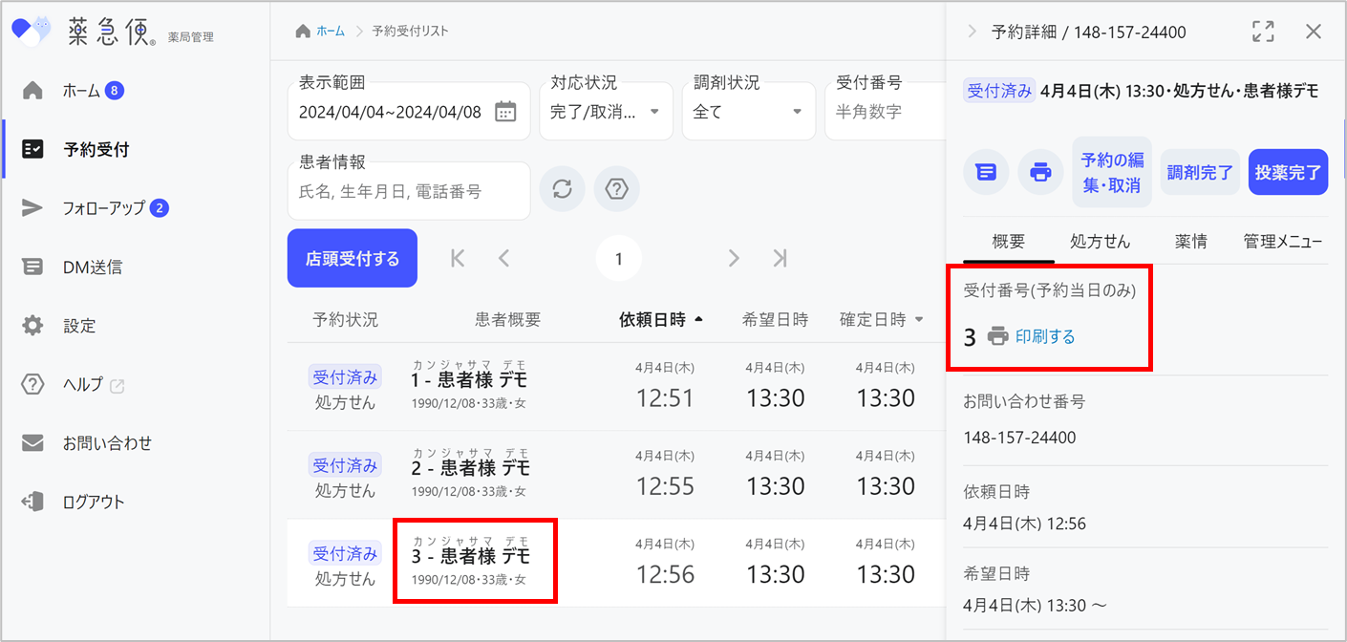This screenshot has width=1347, height=642.
Task: Click the refresh list icon button
Action: pos(563,189)
